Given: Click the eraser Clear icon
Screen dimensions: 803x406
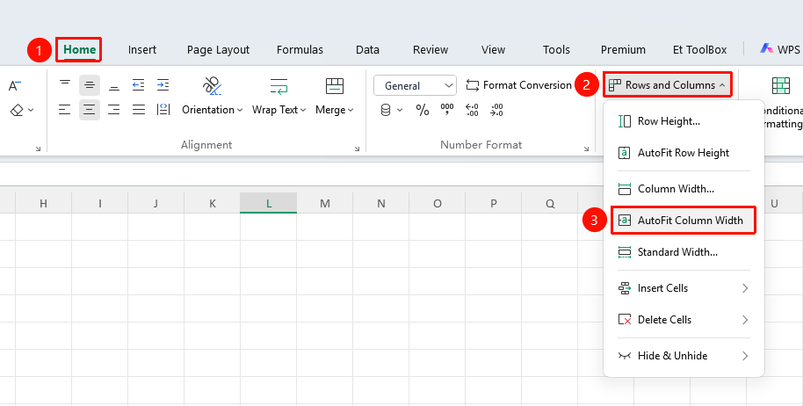Looking at the screenshot, I should [17, 110].
